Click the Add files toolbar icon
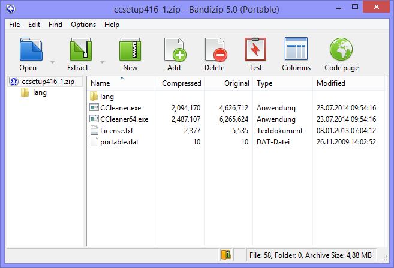The width and height of the screenshot is (394, 268). click(175, 50)
